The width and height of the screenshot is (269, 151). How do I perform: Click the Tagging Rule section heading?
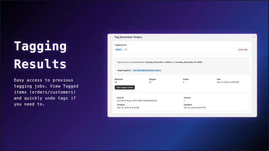[x=121, y=45]
